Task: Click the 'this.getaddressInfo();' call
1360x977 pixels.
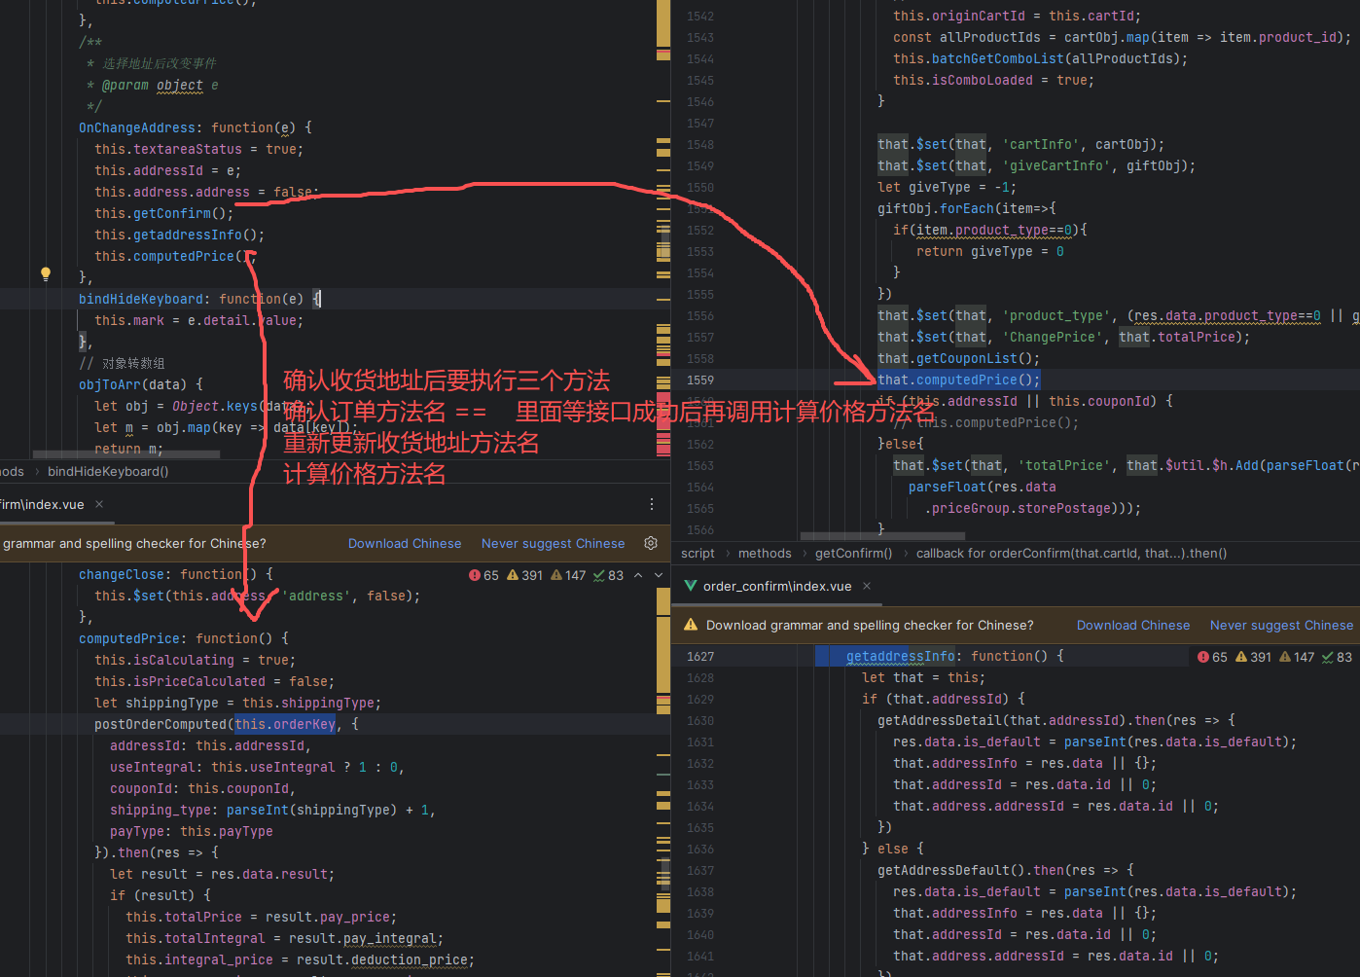Action: (180, 235)
